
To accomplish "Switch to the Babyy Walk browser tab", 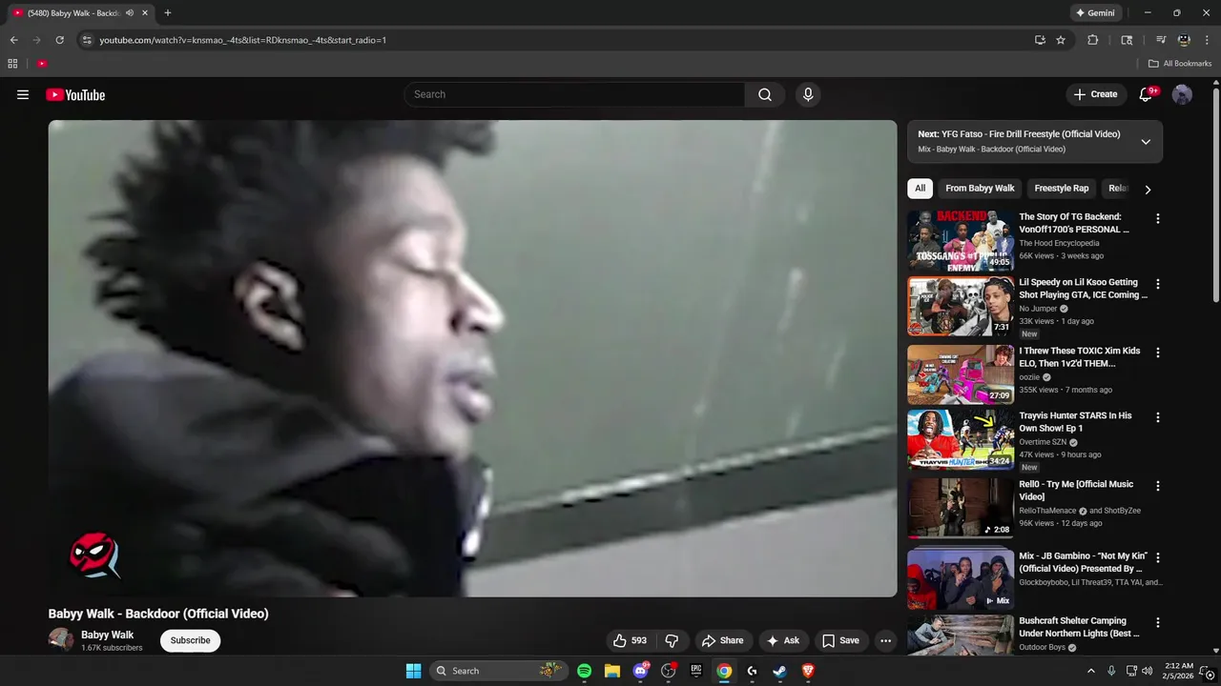I will coord(72,13).
